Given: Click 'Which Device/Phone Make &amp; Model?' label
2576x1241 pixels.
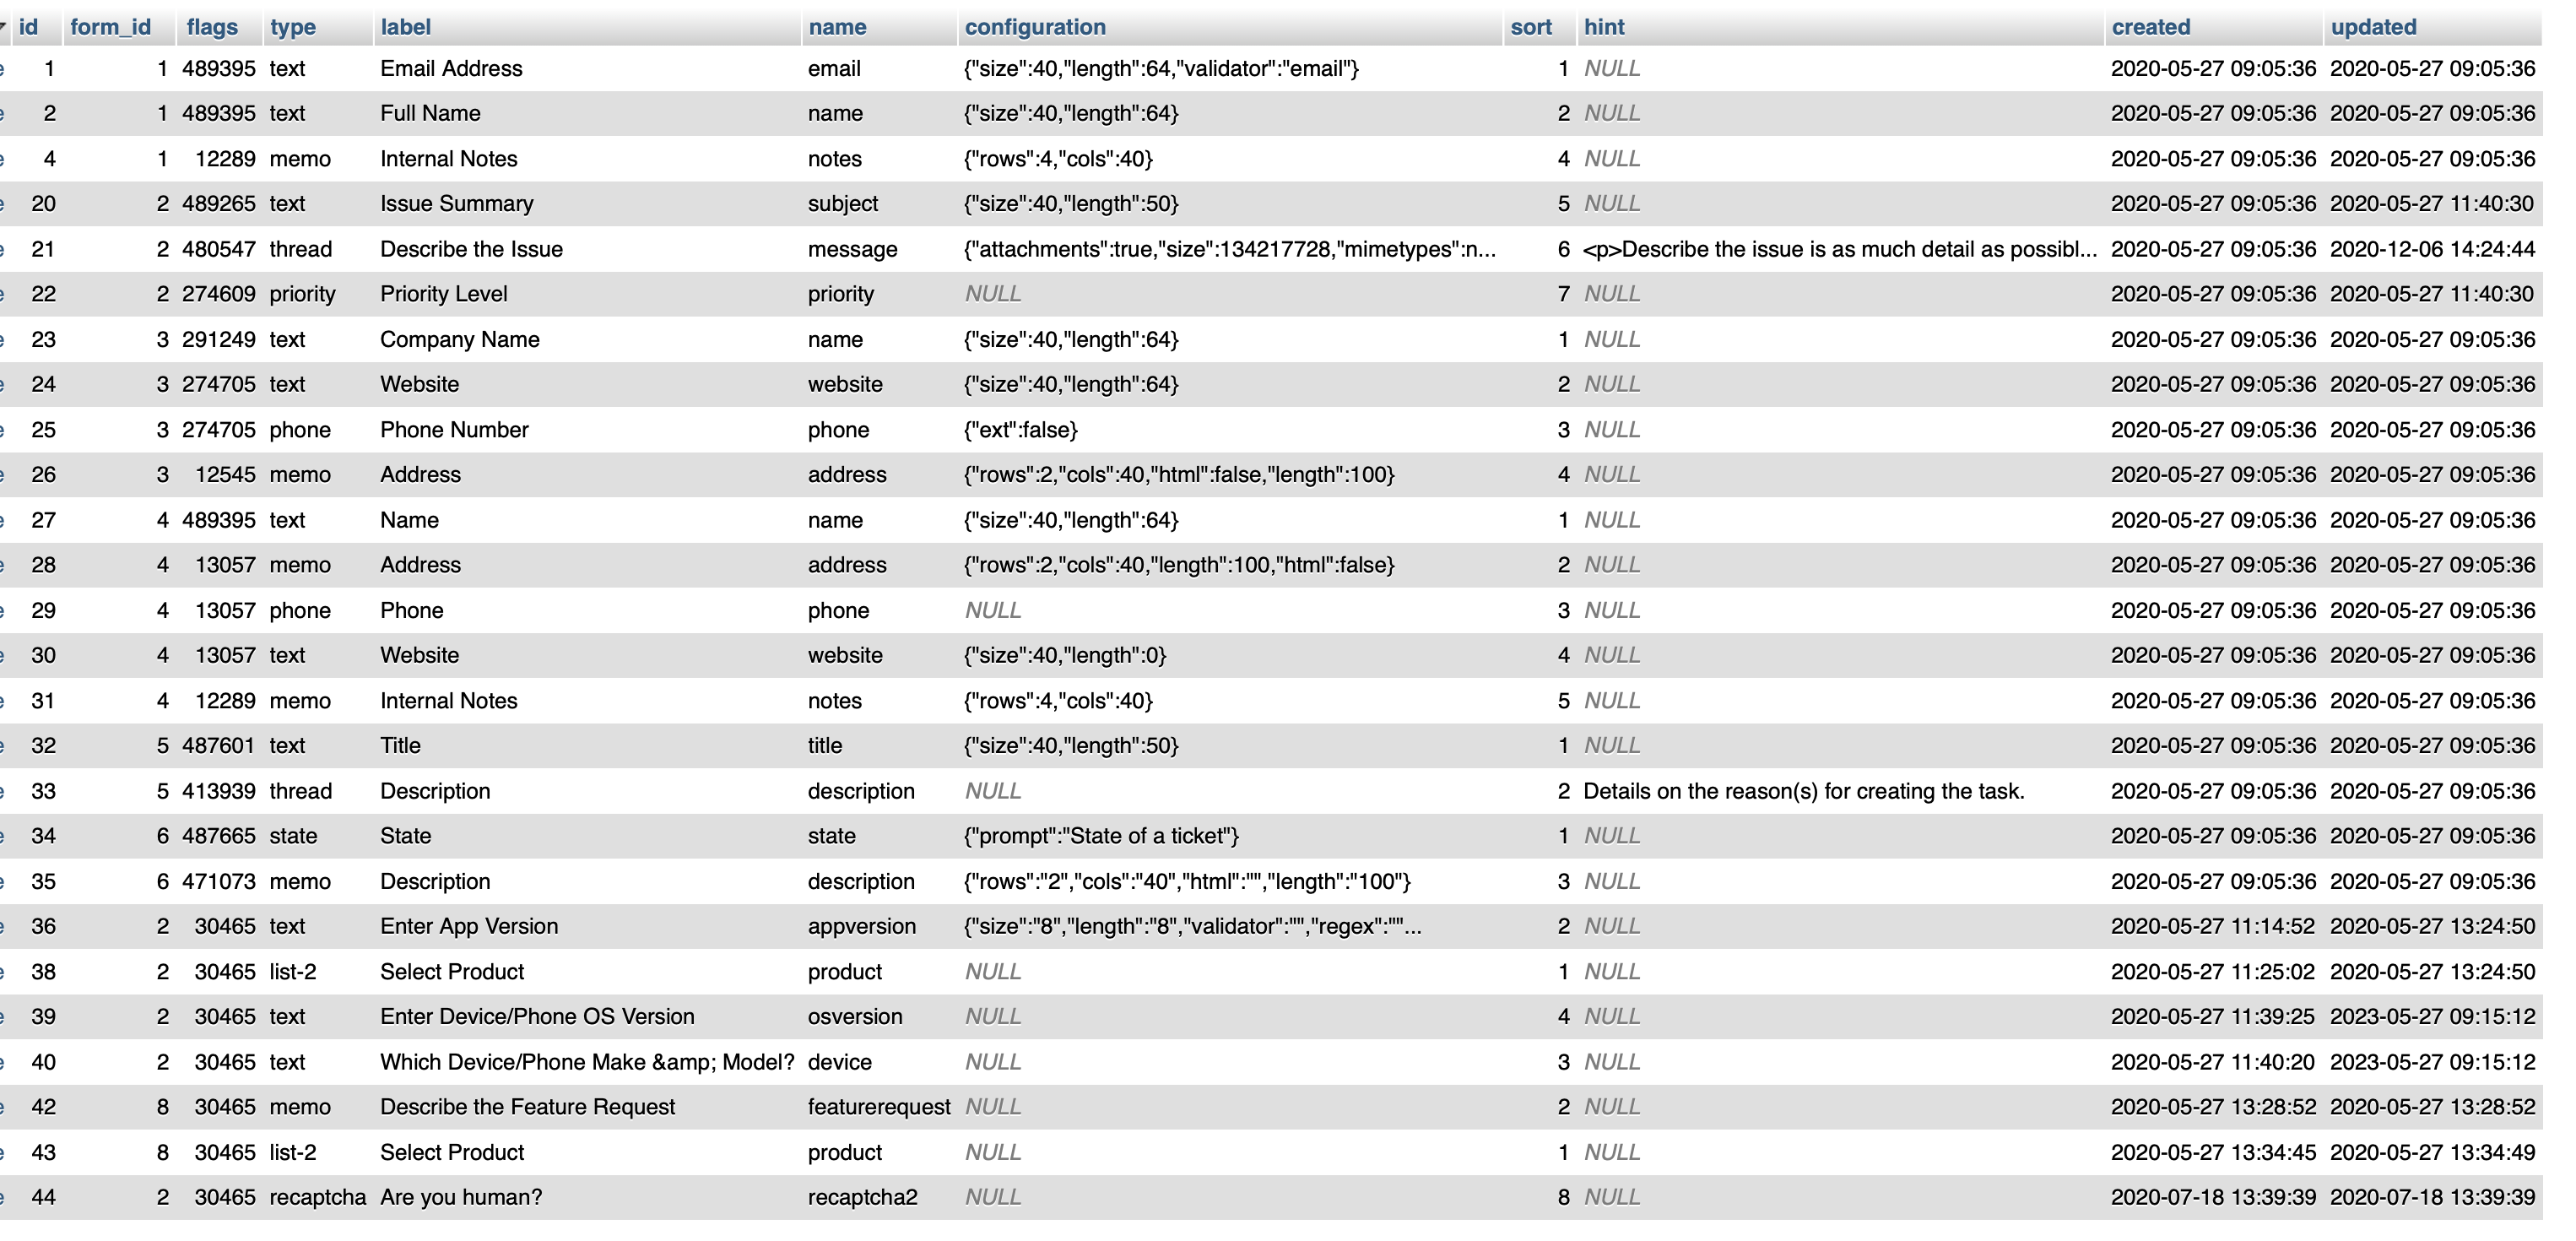Looking at the screenshot, I should tap(587, 1062).
